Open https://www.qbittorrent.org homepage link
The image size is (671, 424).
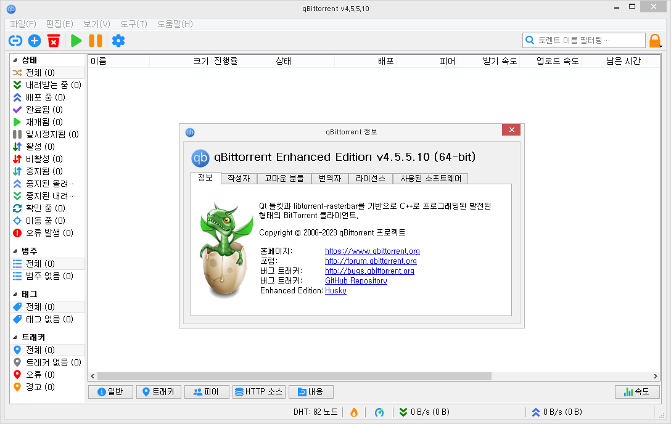tap(373, 251)
